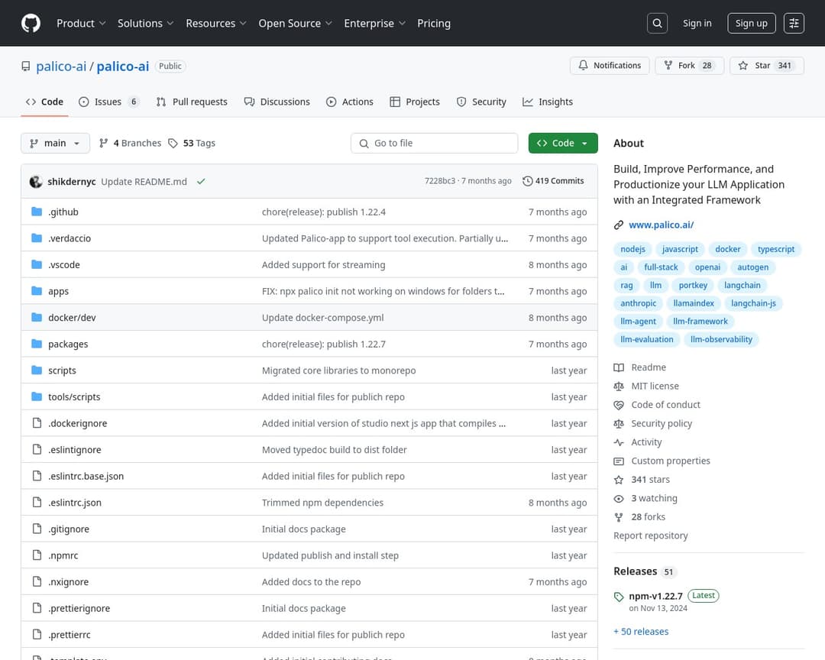
Task: Click the packages folder icon
Action: coord(37,344)
